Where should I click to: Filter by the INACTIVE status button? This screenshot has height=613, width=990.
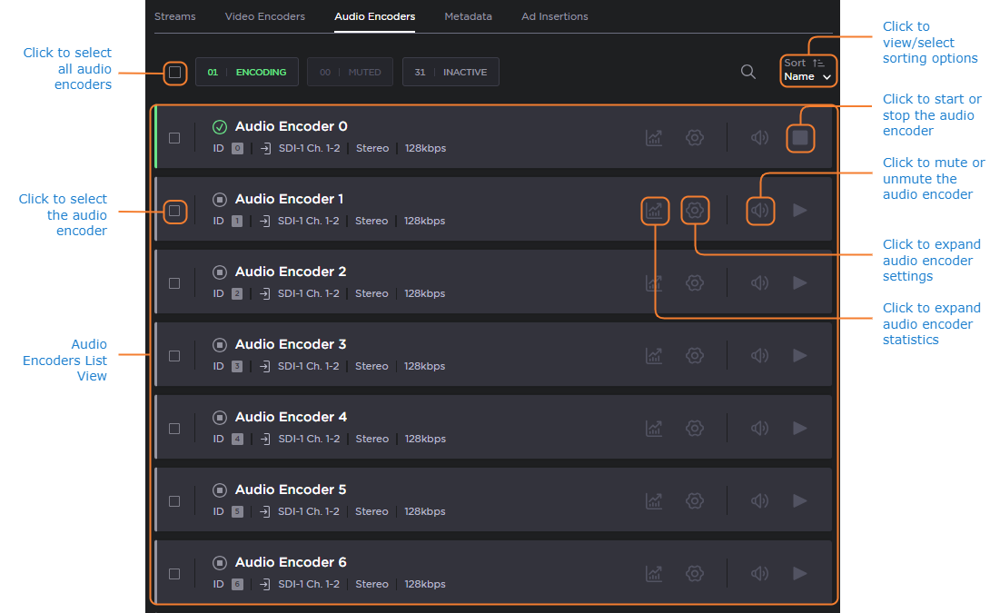coord(450,72)
